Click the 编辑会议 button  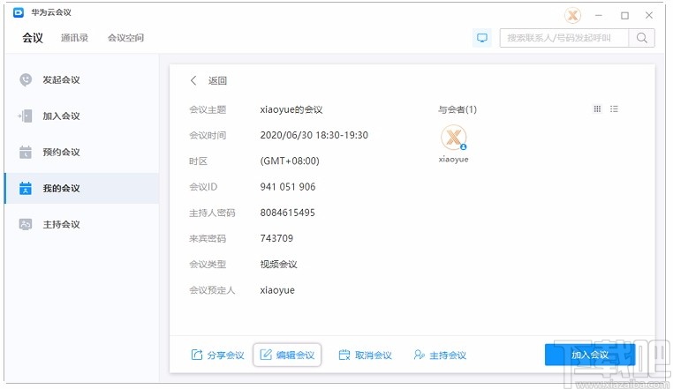(287, 355)
